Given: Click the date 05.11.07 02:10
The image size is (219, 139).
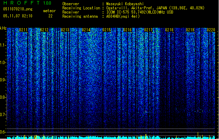Looking at the screenshot, I should (x=18, y=16).
